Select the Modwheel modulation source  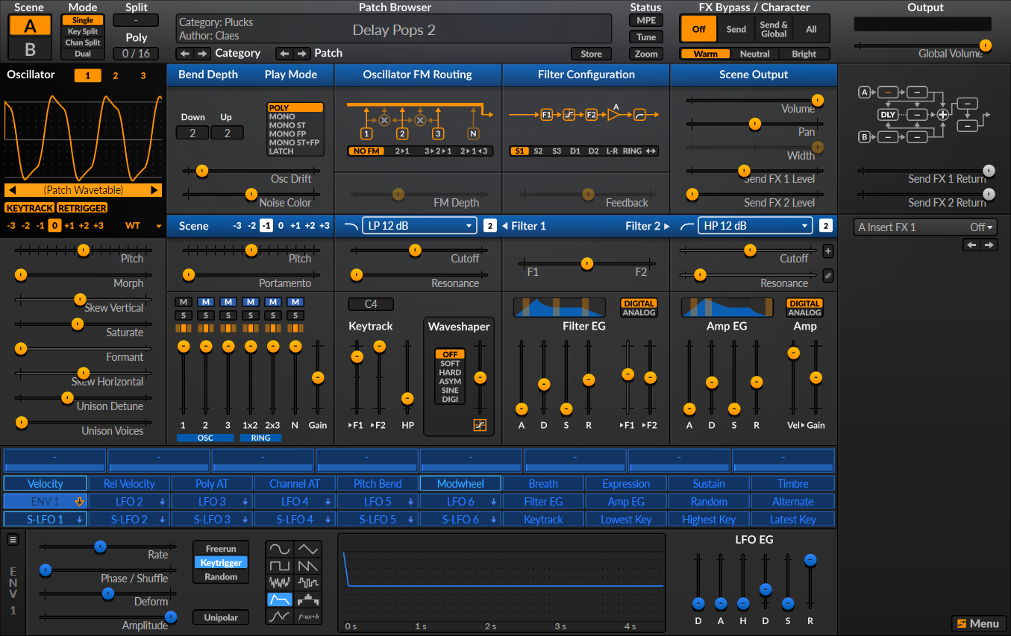point(460,484)
